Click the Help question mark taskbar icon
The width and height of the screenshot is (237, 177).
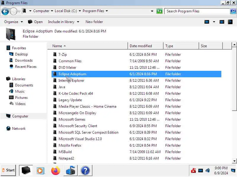click(85, 171)
